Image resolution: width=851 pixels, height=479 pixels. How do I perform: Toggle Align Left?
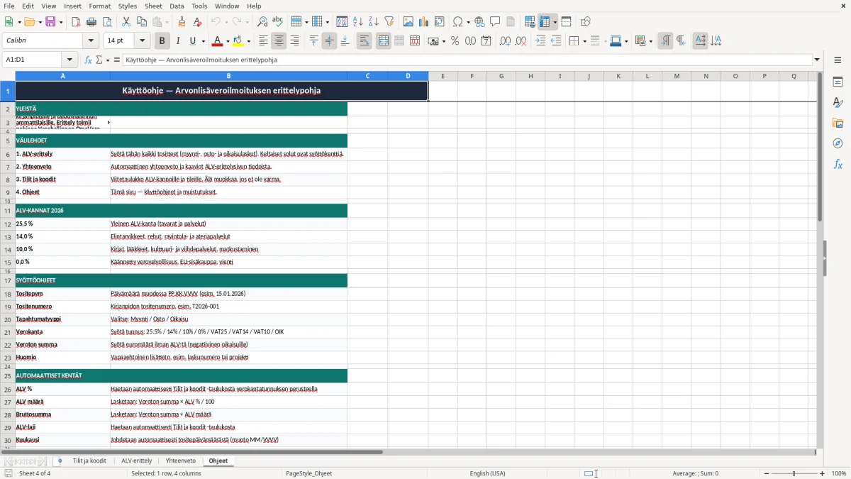pyautogui.click(x=263, y=41)
